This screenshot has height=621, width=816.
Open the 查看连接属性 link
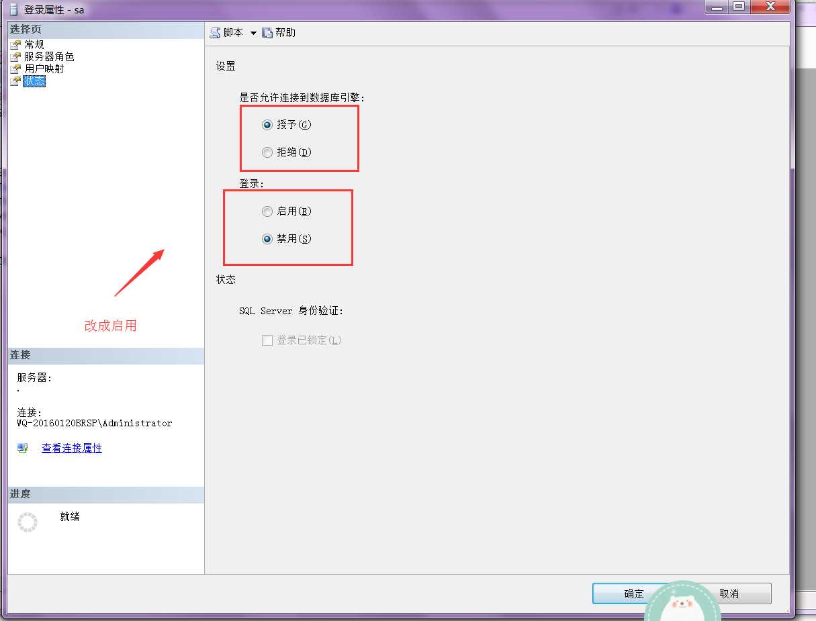point(72,448)
